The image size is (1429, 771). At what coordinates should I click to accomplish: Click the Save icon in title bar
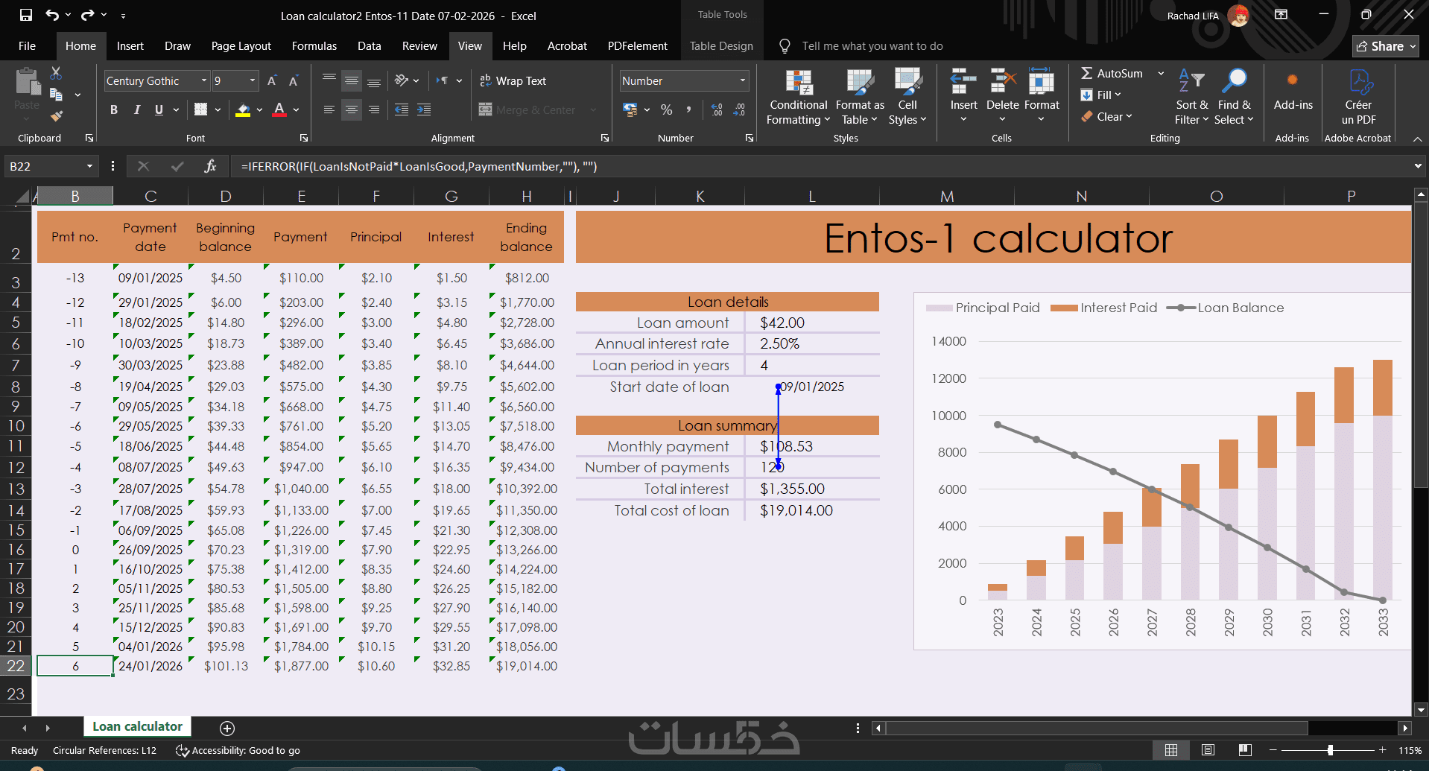[x=26, y=15]
